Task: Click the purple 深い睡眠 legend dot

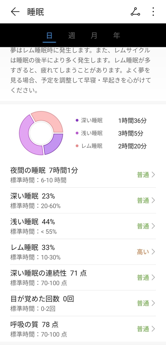Action: pos(76,120)
